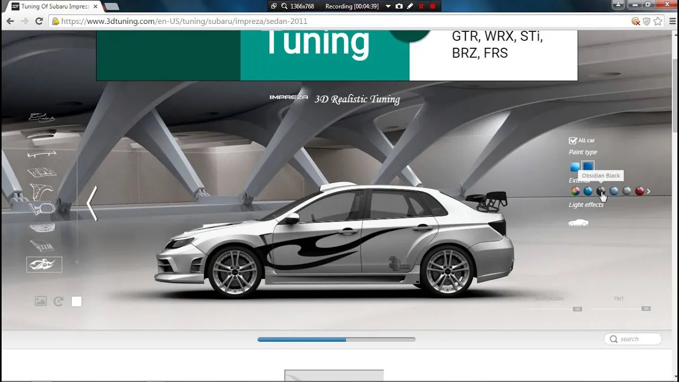Viewport: 679px width, 382px height.
Task: Pick the Obsidian Black exterior color
Action: tap(600, 191)
